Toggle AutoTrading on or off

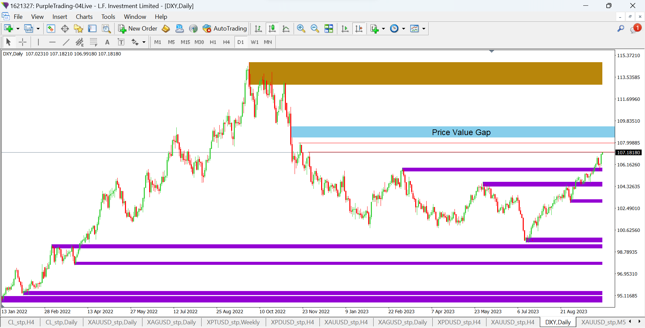pos(225,29)
